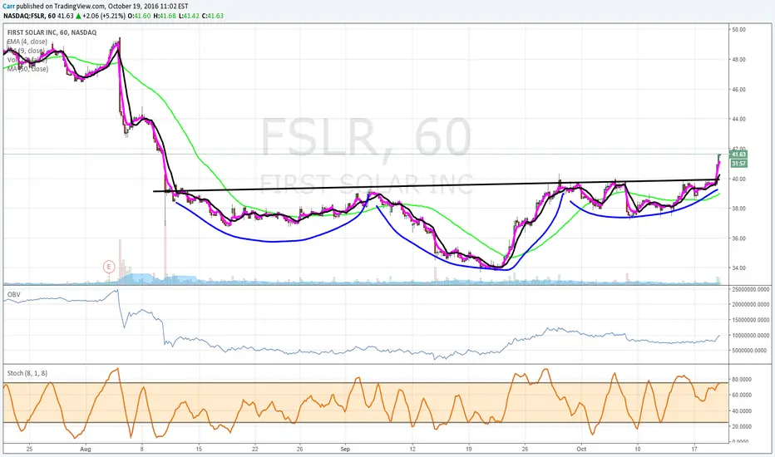This screenshot has height=457, width=775.
Task: Select the 'MA (50, close)' indicator legend
Action: [27, 69]
